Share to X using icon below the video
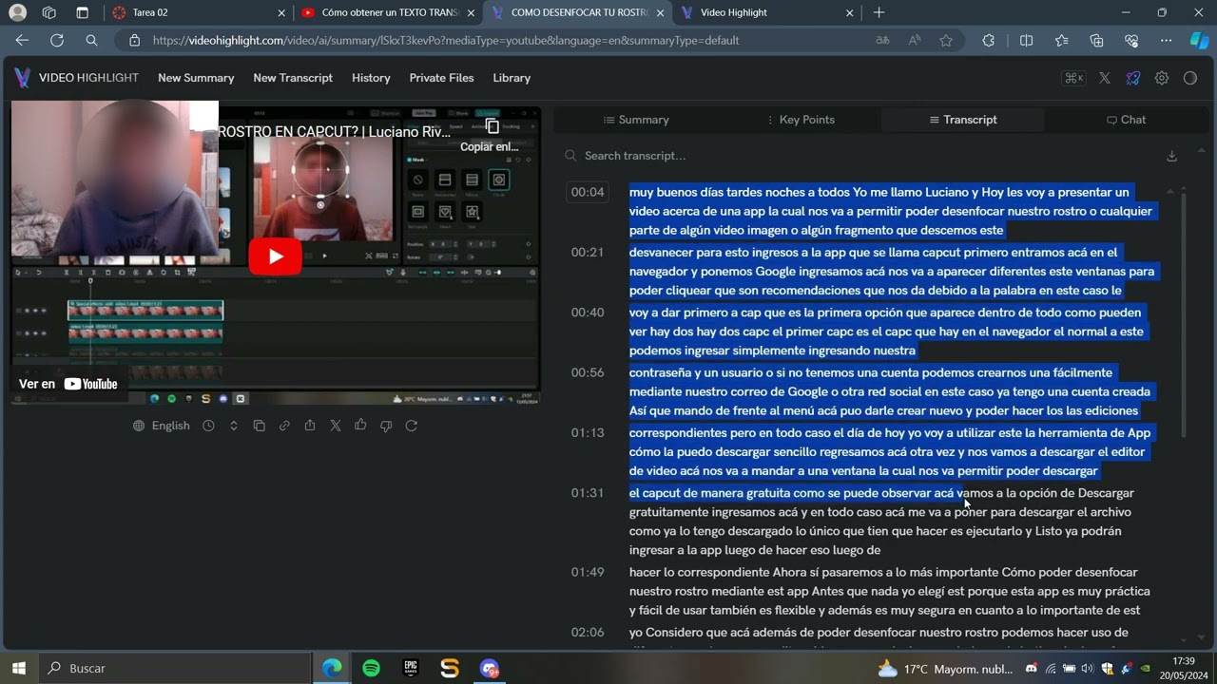The height and width of the screenshot is (684, 1217). point(336,426)
